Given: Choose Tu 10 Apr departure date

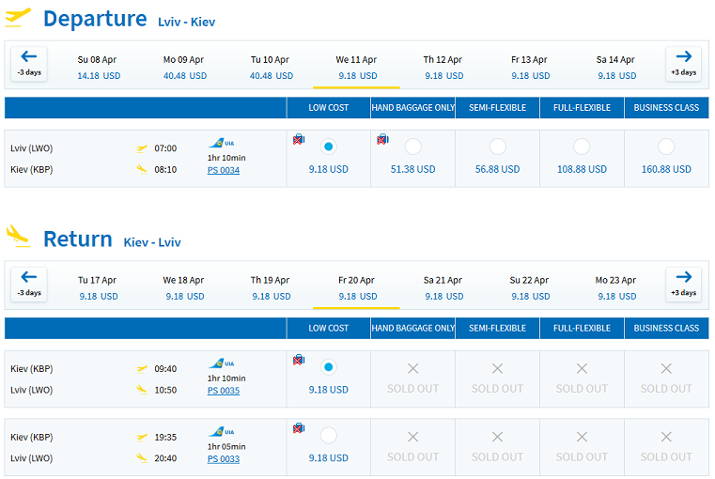Looking at the screenshot, I should 271,68.
